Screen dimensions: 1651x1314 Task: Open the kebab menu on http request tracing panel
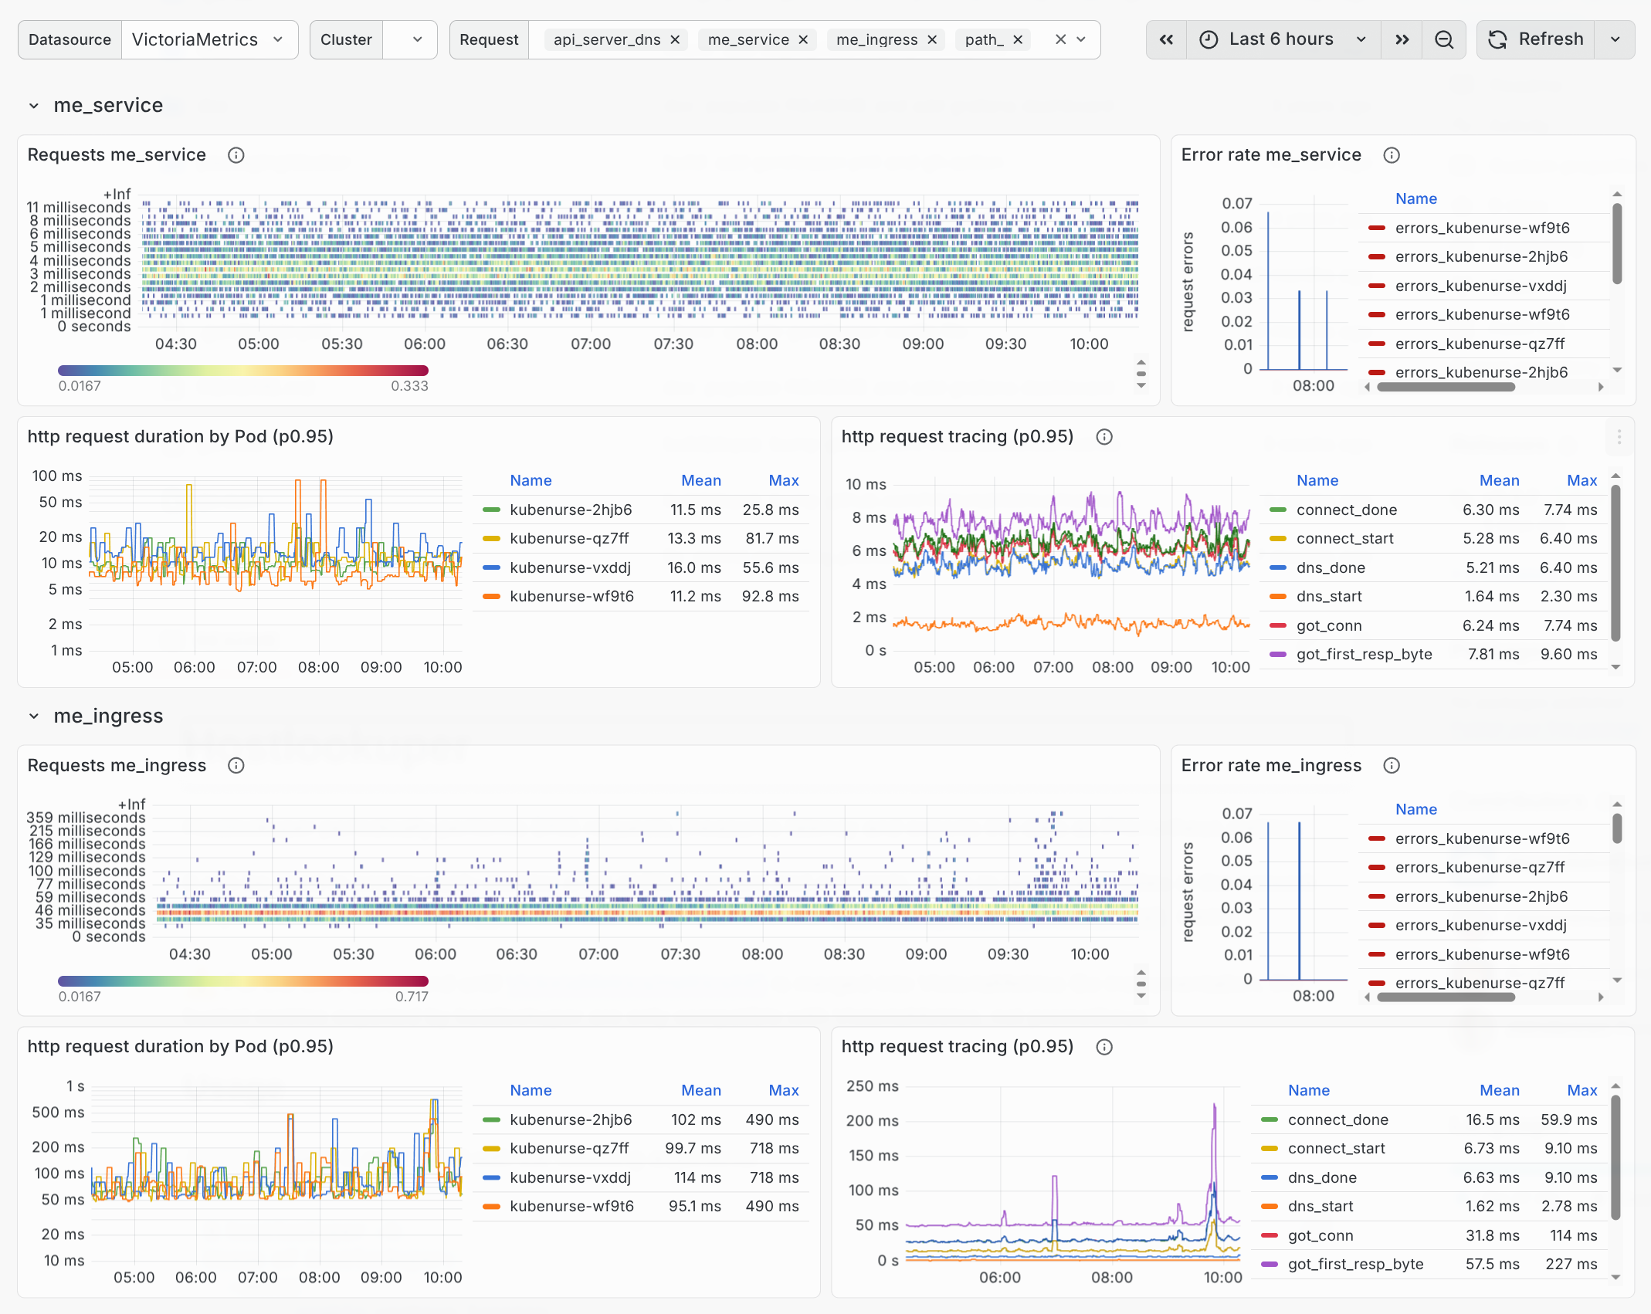pos(1619,437)
